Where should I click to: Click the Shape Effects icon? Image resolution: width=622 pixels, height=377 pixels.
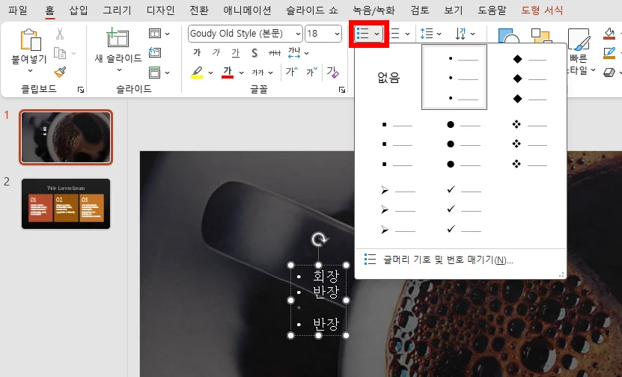[609, 72]
